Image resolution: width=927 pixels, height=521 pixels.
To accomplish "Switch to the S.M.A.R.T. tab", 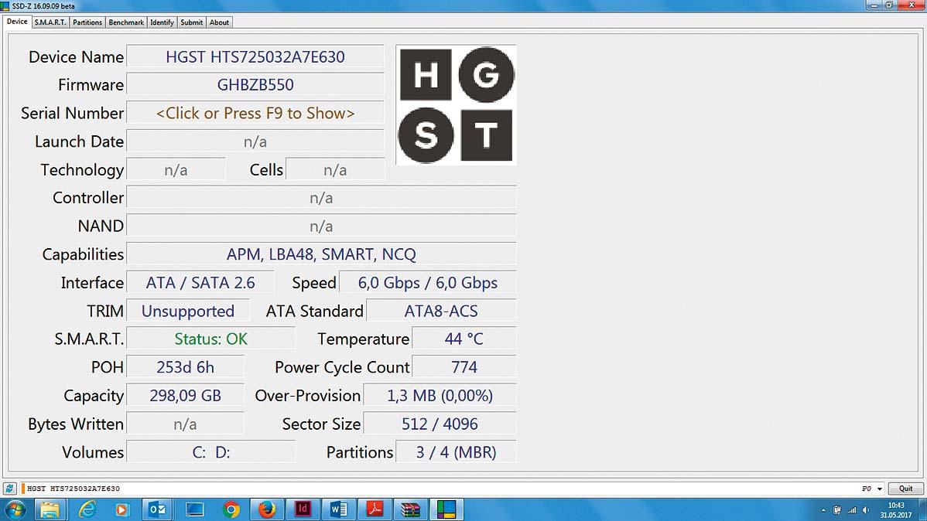I will pyautogui.click(x=50, y=22).
